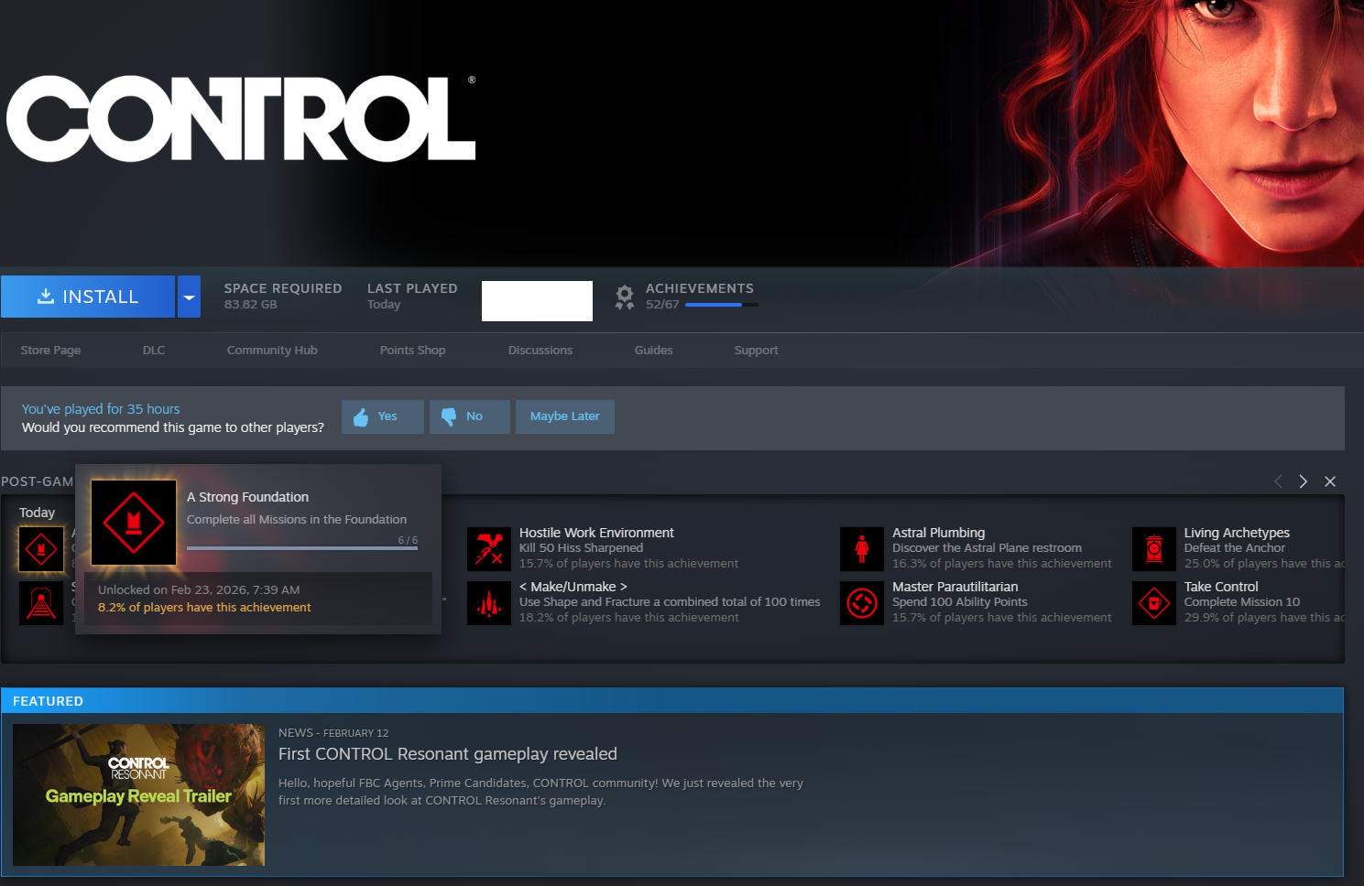The width and height of the screenshot is (1364, 886).
Task: Click the "Hello, hopeful FBC Agents" news summary
Action: point(540,792)
